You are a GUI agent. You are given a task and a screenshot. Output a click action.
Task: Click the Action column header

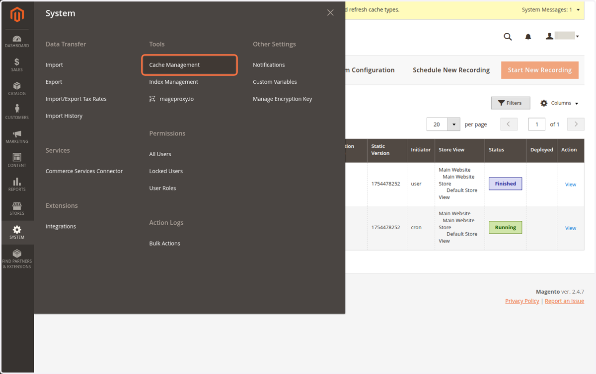(570, 150)
